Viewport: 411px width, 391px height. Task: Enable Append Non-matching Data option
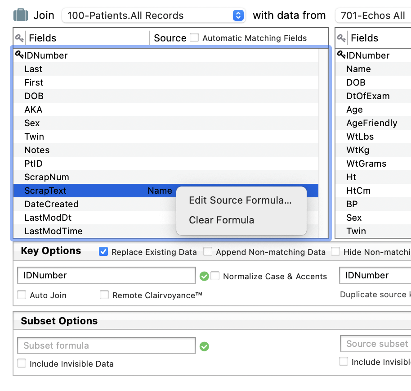pyautogui.click(x=208, y=252)
